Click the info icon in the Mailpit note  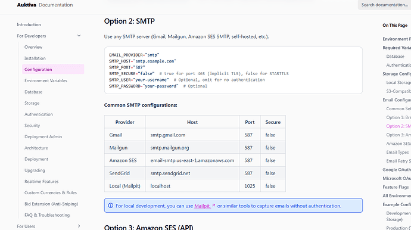point(111,206)
